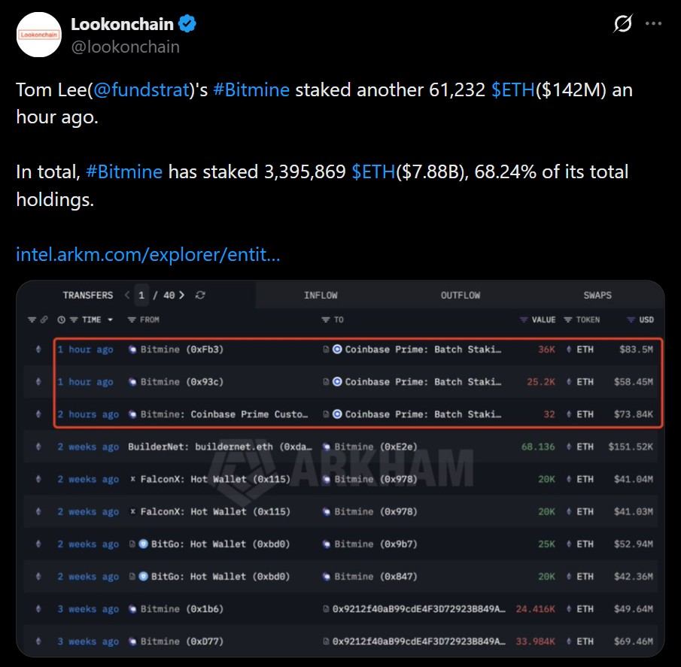Image resolution: width=681 pixels, height=667 pixels.
Task: Click the link/chain filter icon in header row
Action: click(44, 320)
